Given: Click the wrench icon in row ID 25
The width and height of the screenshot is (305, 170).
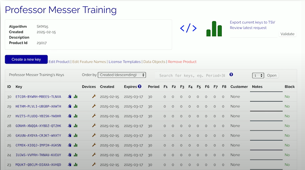Looking at the screenshot, I should click(94, 145).
